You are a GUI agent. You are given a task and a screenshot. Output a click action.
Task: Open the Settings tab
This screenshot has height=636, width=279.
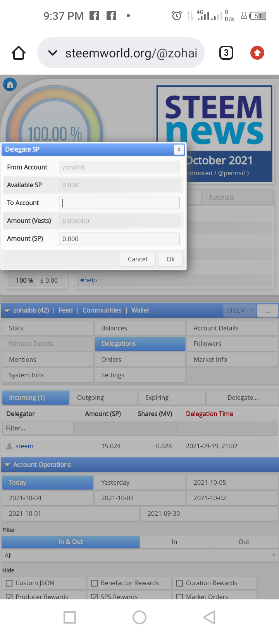coord(140,375)
